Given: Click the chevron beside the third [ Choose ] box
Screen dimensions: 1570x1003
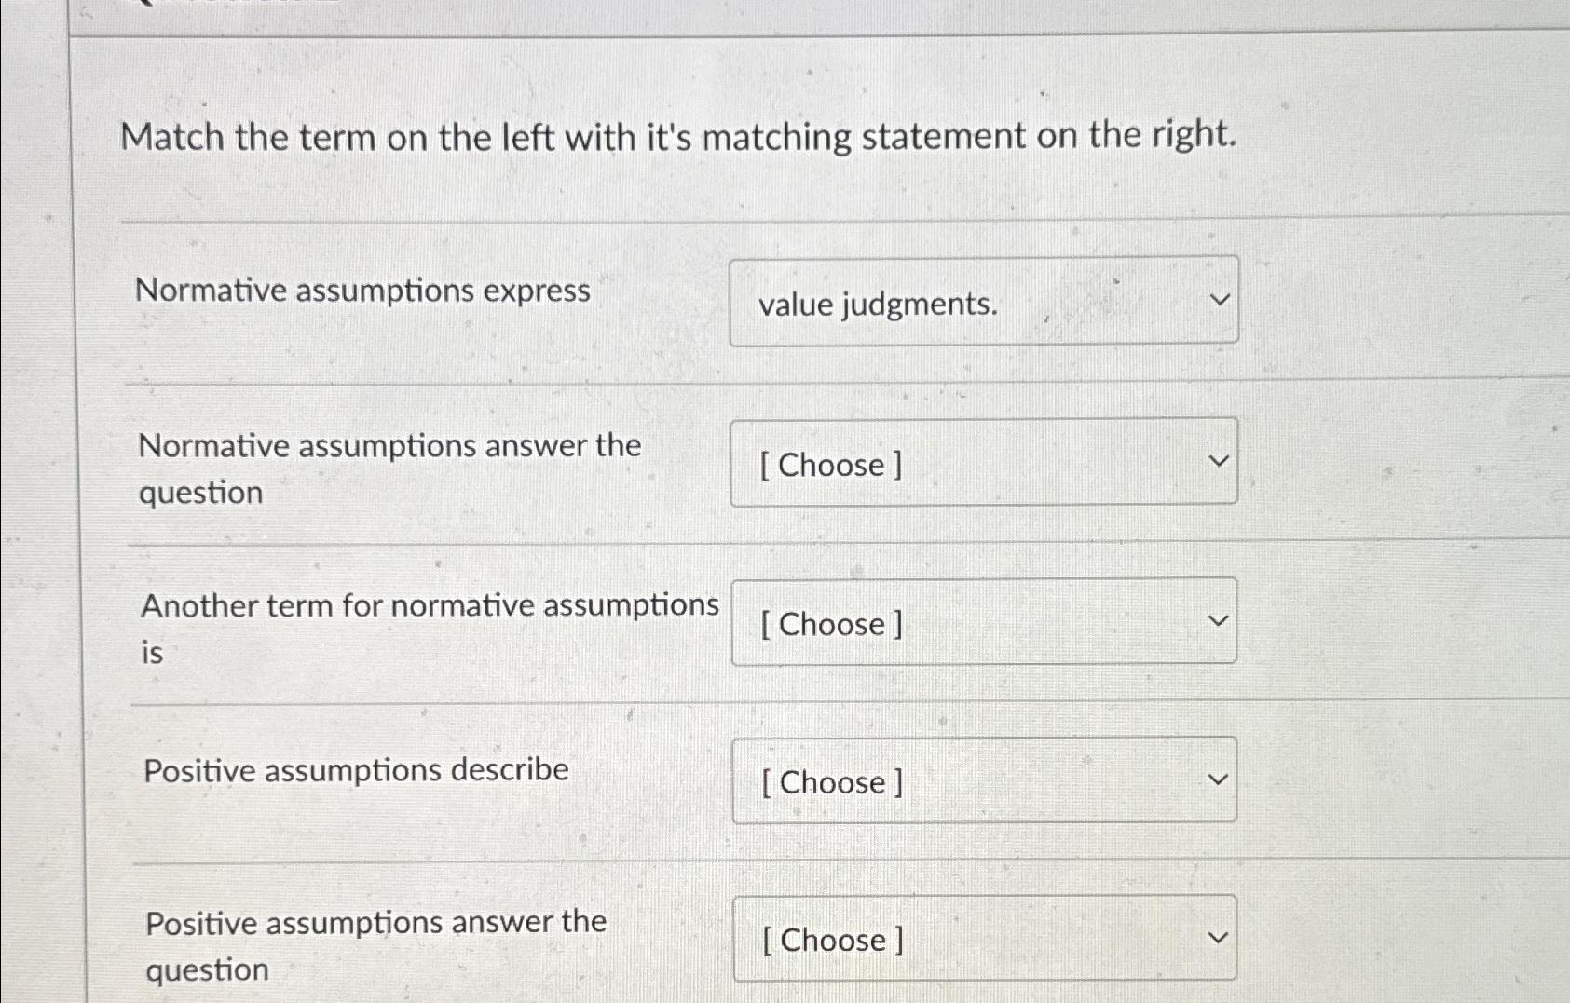Looking at the screenshot, I should tap(1220, 619).
